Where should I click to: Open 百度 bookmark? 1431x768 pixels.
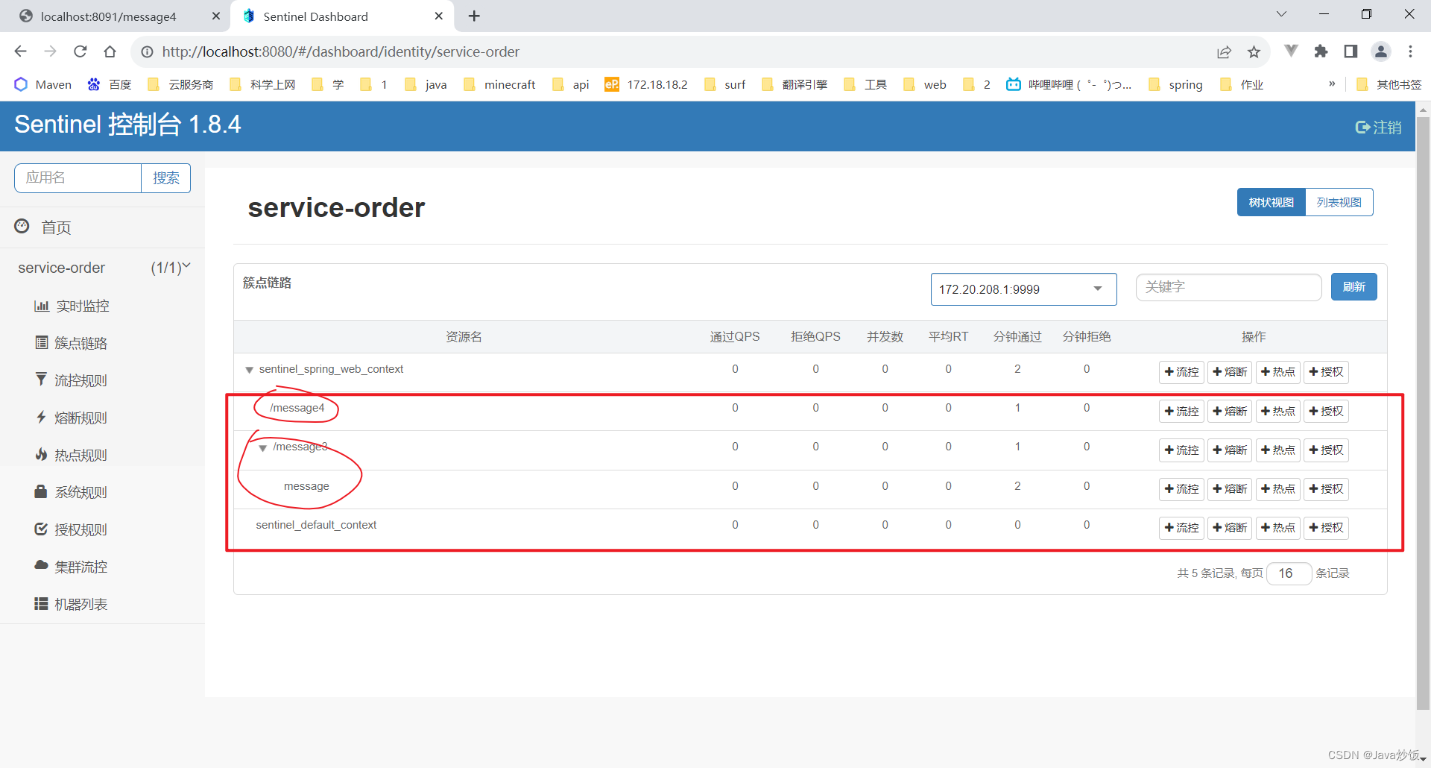(110, 84)
